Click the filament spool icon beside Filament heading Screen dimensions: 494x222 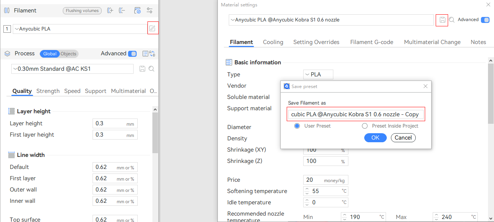click(x=7, y=11)
